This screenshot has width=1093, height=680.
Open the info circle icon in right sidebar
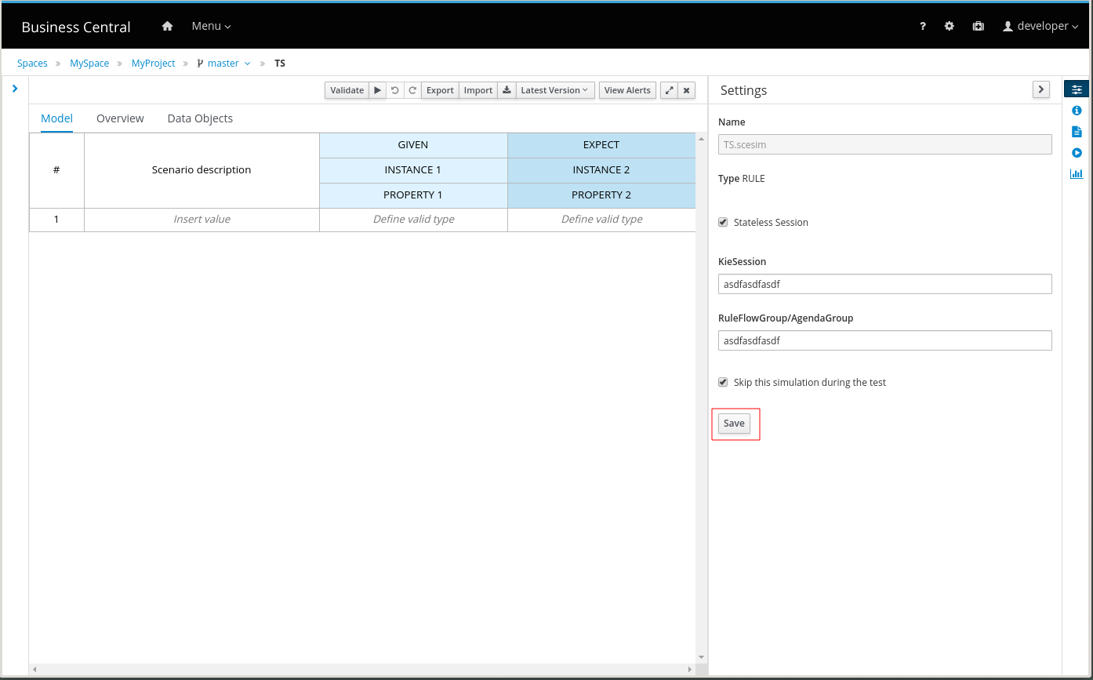click(x=1077, y=111)
